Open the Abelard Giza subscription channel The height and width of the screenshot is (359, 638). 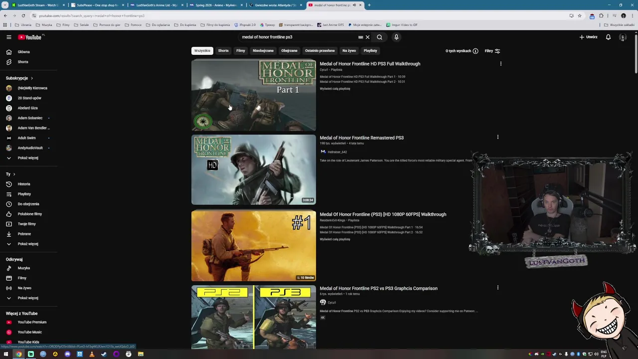(27, 108)
